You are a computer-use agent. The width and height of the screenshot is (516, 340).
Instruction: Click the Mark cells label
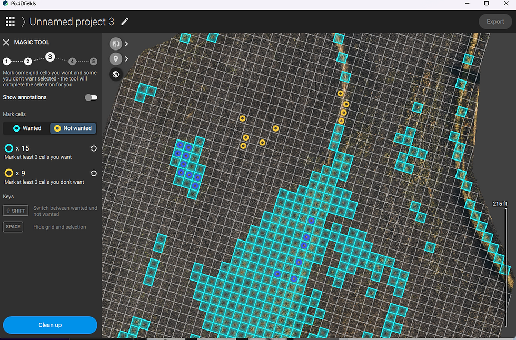[x=14, y=114]
